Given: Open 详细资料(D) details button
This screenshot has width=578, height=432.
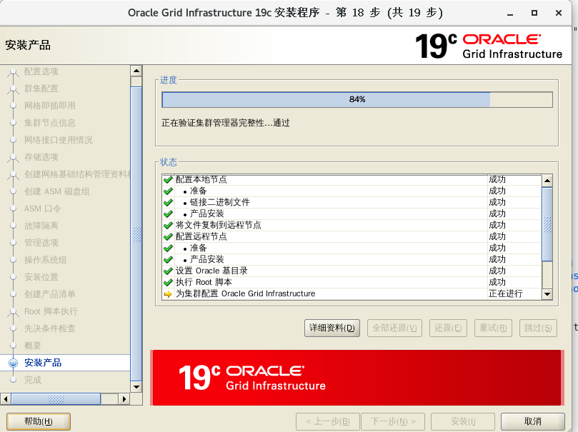Looking at the screenshot, I should pos(332,328).
